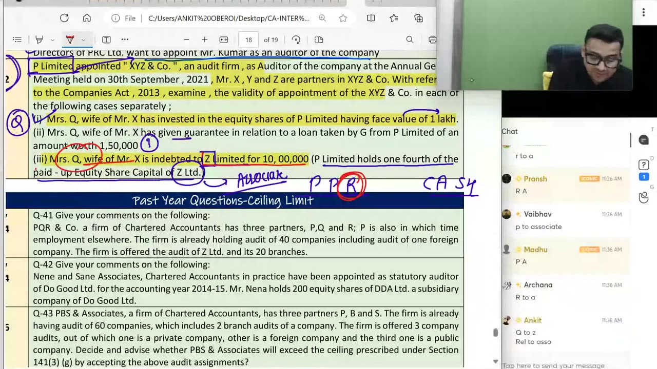Click Archana's name in the chat
This screenshot has width=657, height=369.
pos(538,285)
